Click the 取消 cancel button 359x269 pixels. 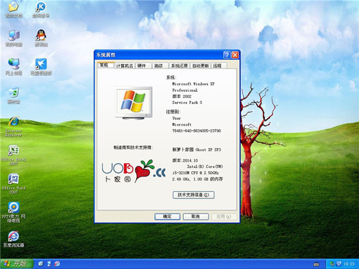pyautogui.click(x=196, y=217)
